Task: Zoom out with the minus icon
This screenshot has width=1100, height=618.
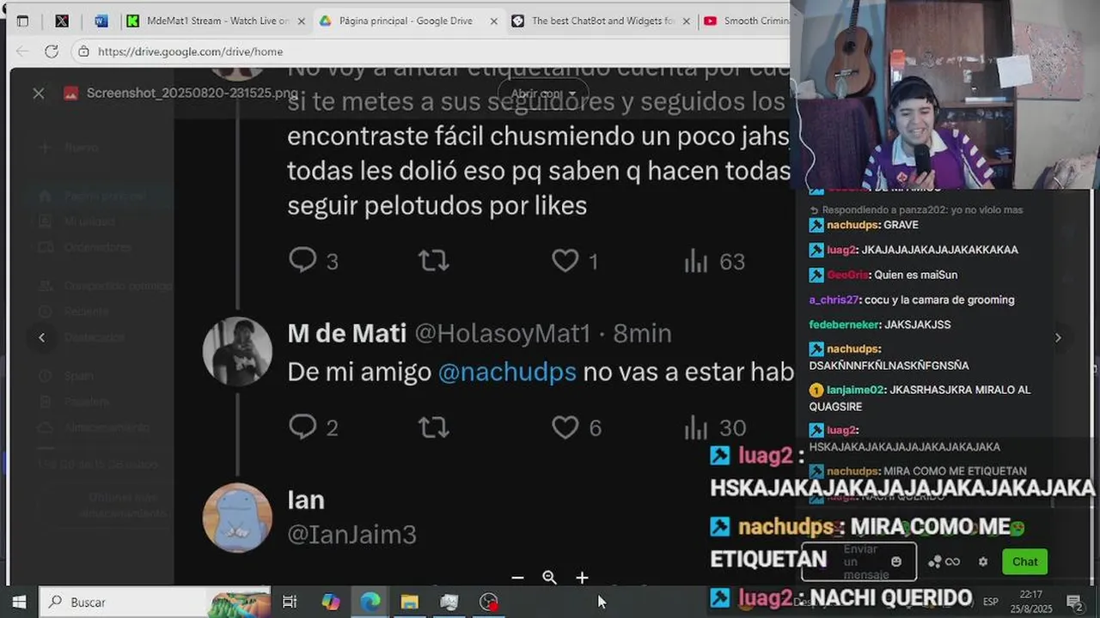Action: 517,578
